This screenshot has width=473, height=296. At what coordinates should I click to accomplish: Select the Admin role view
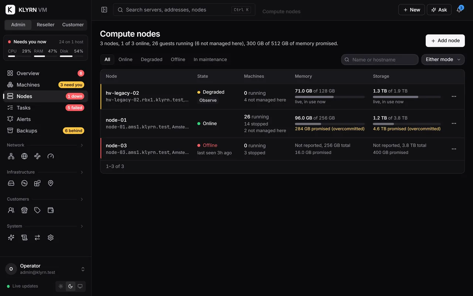pyautogui.click(x=18, y=25)
